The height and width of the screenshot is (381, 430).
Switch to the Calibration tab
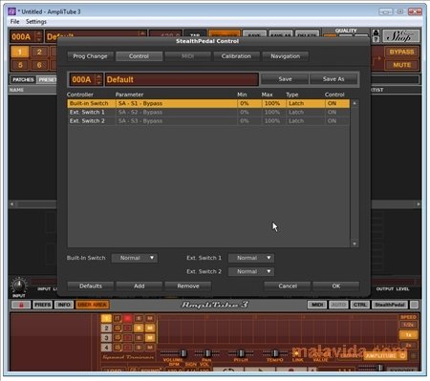(x=236, y=56)
